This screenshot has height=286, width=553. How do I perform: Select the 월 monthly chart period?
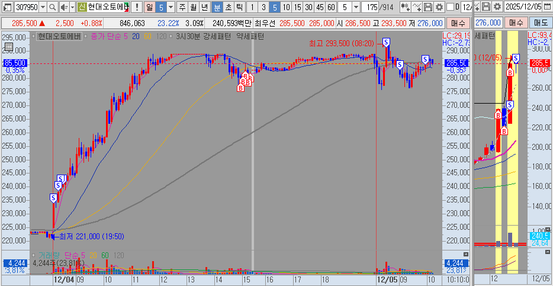pos(193,7)
